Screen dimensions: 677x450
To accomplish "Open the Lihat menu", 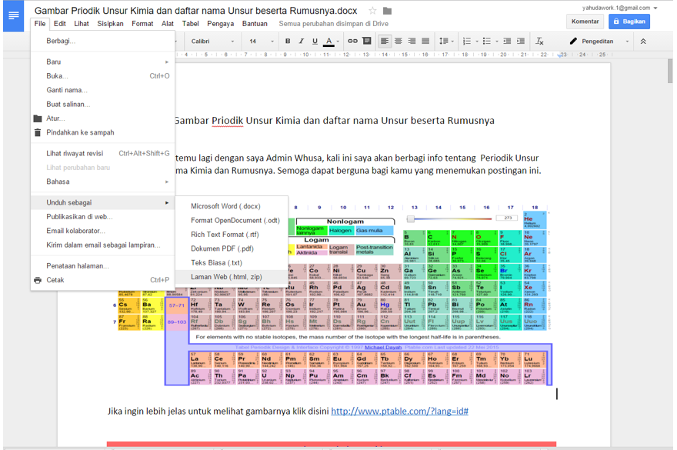I will [x=82, y=24].
